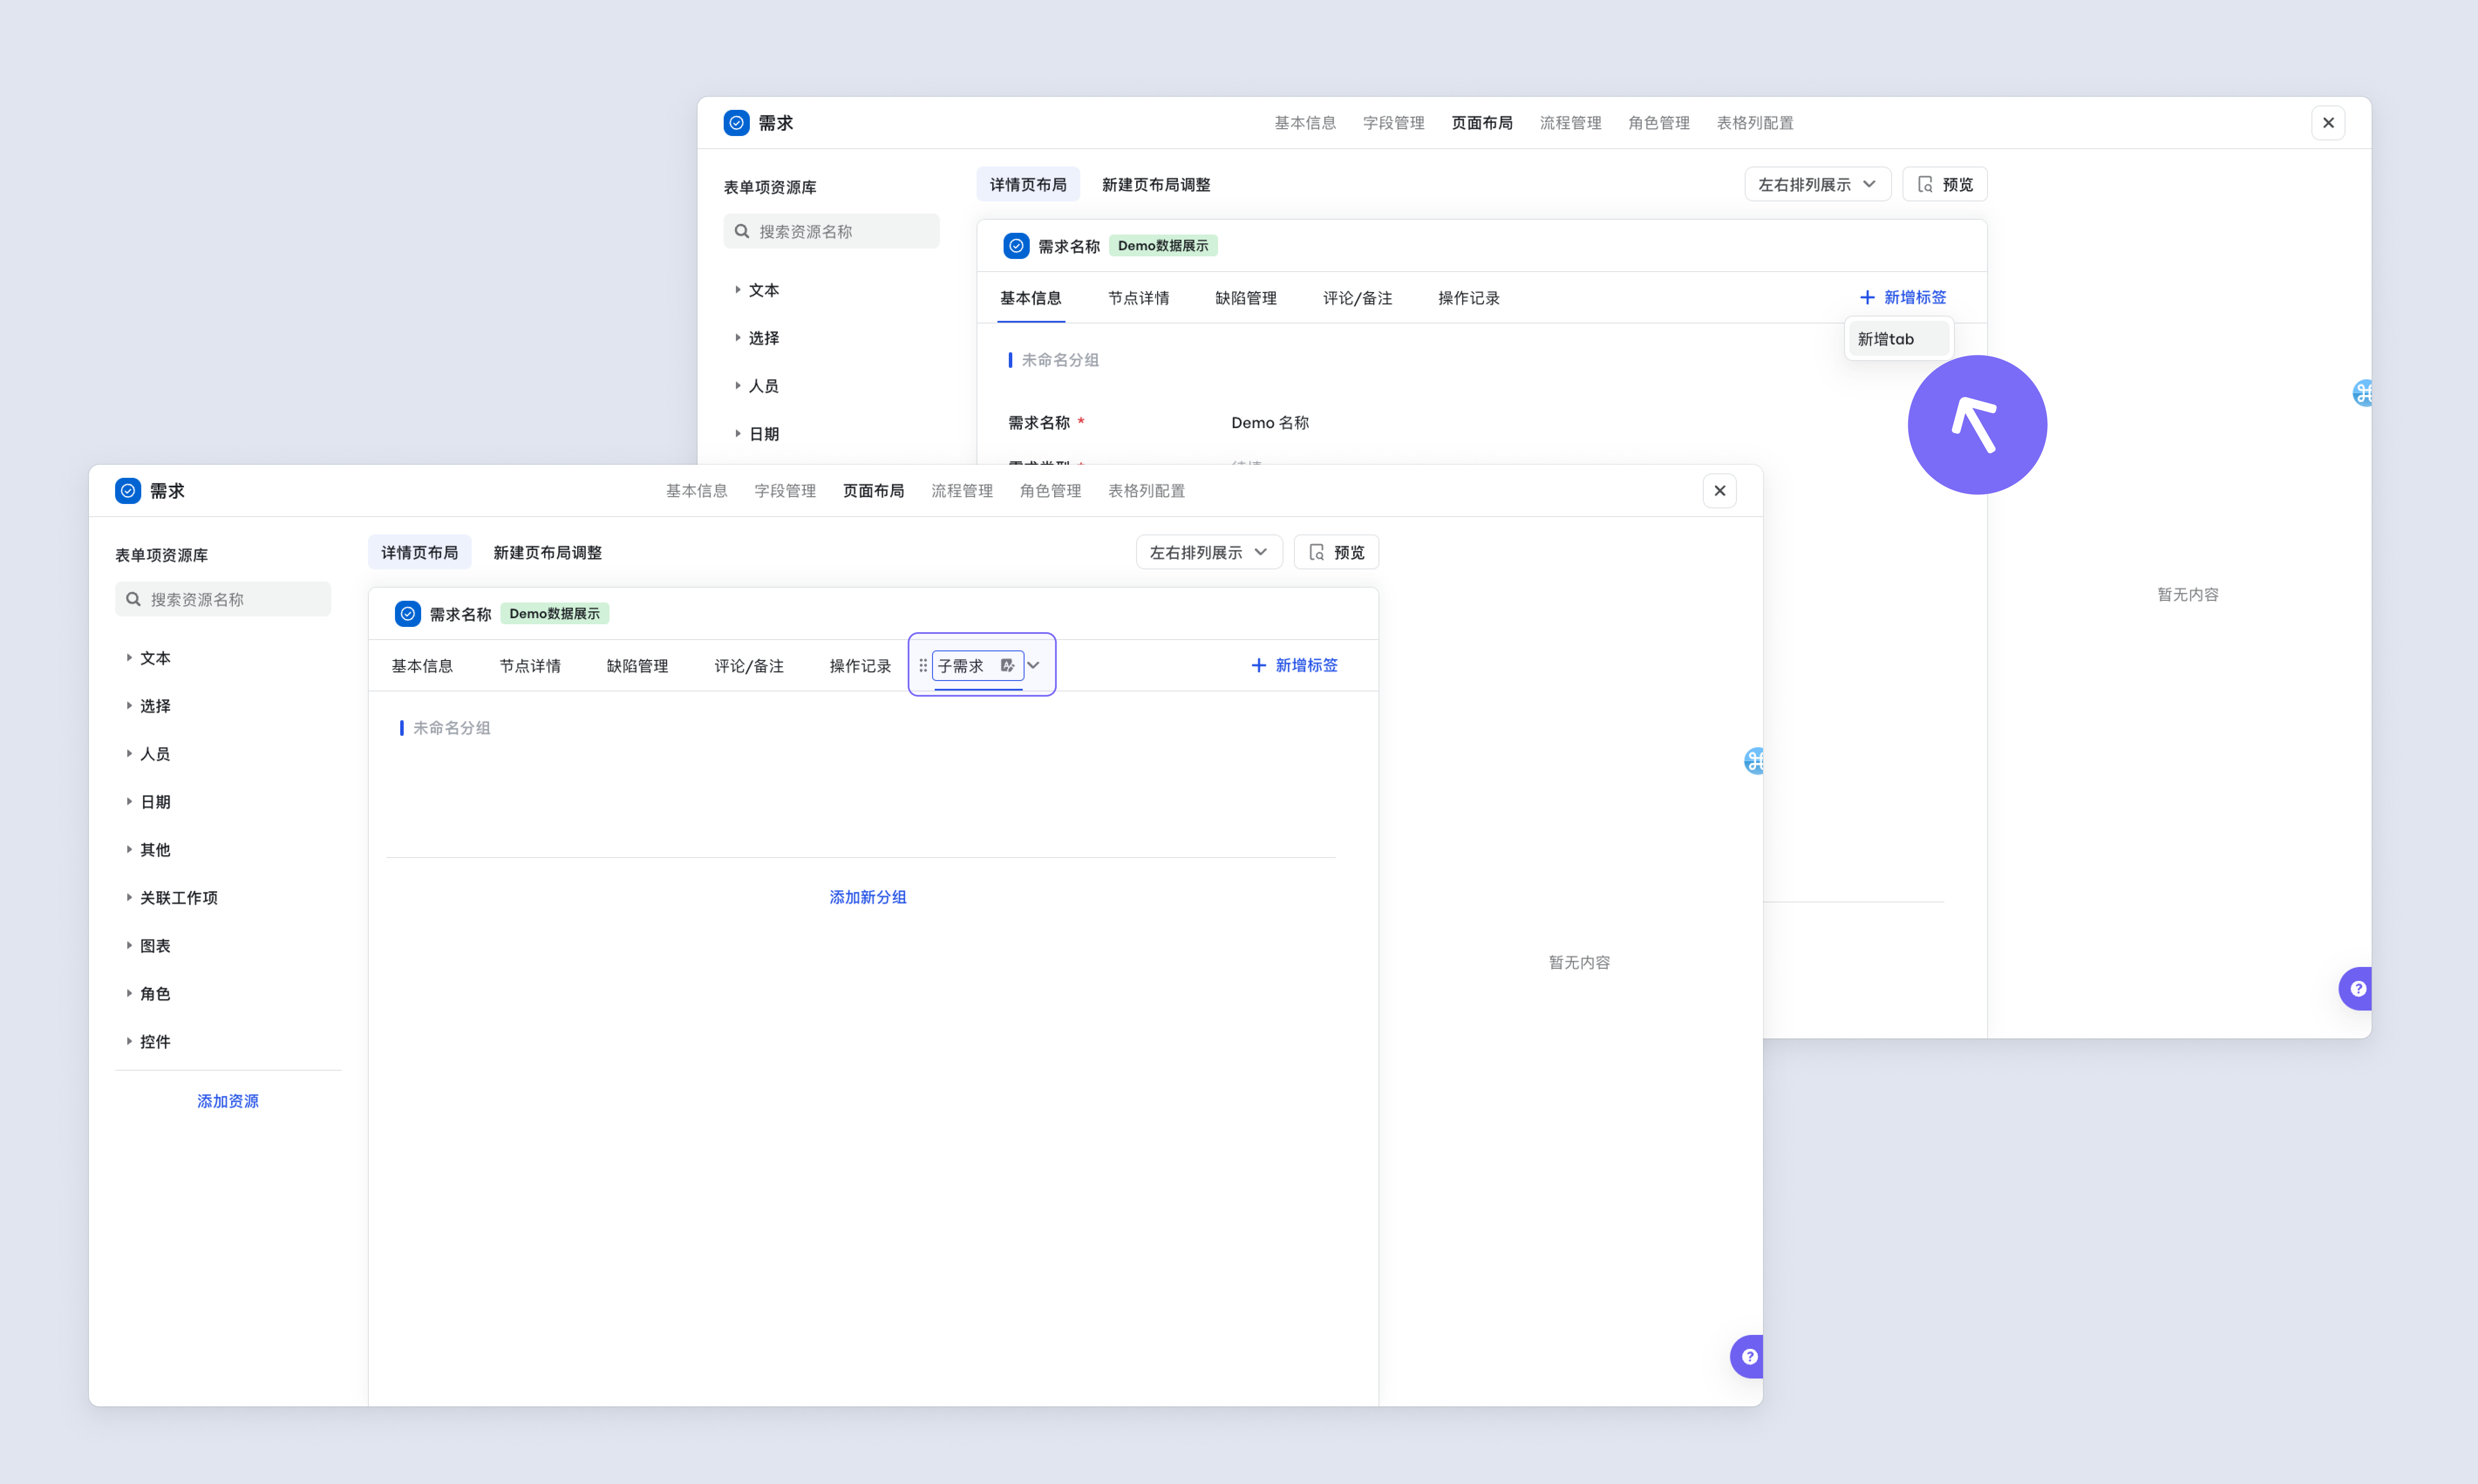Open 节点详情 tab in back window layout
Viewport: 2478px width, 1484px height.
click(1139, 298)
